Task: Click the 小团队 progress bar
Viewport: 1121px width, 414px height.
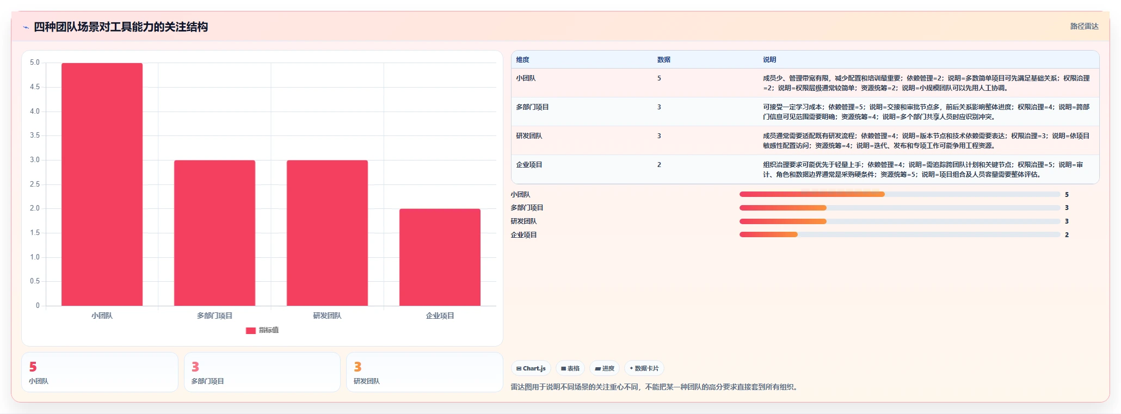Action: pos(900,194)
